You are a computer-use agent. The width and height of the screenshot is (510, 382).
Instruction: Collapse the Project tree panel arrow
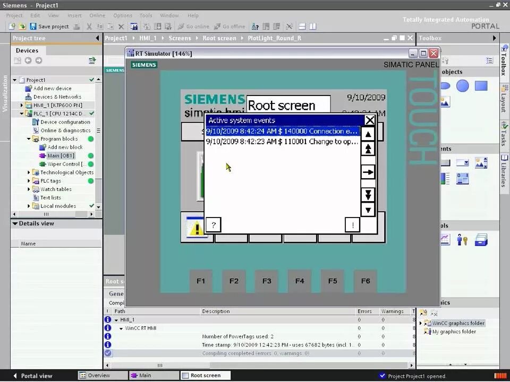(x=97, y=38)
